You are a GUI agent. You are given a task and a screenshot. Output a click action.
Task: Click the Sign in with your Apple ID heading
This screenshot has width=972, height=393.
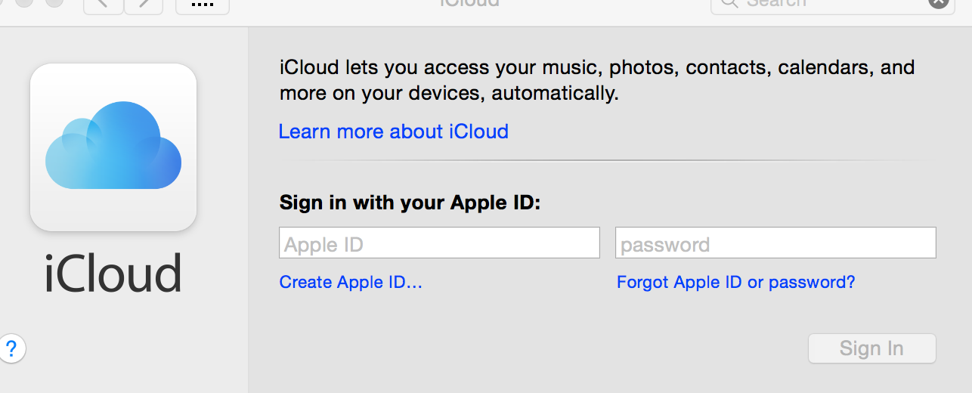coord(410,203)
